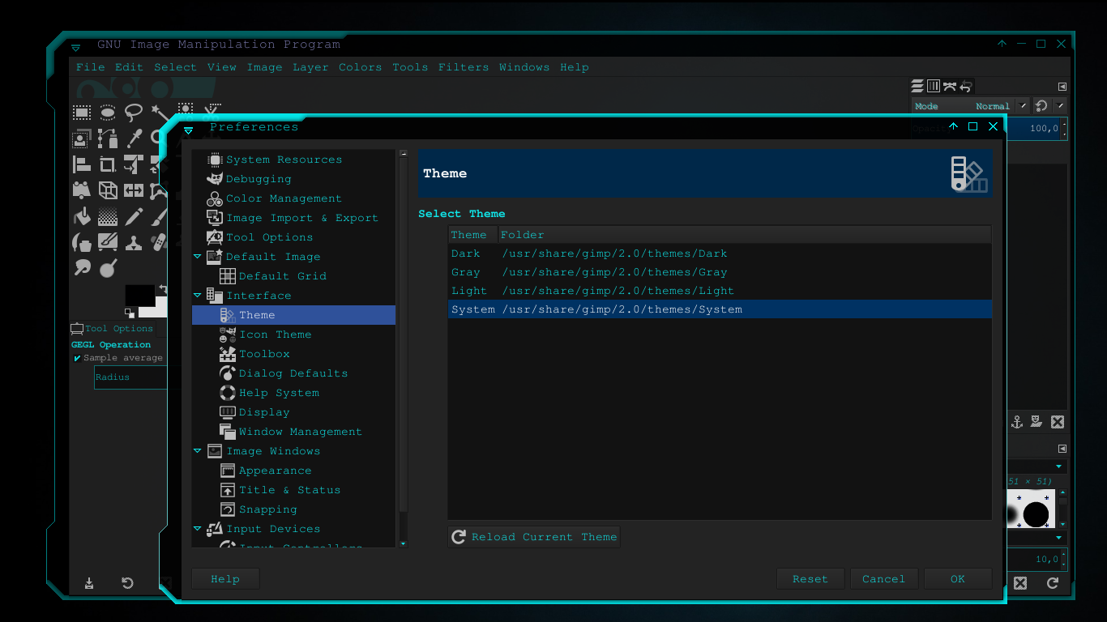Confirm Preferences with OK button
Screen dimensions: 1107x622
click(x=958, y=579)
